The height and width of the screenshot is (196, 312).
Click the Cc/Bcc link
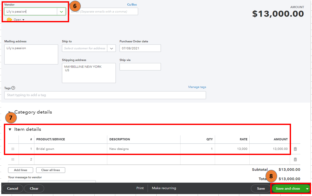[x=132, y=4]
